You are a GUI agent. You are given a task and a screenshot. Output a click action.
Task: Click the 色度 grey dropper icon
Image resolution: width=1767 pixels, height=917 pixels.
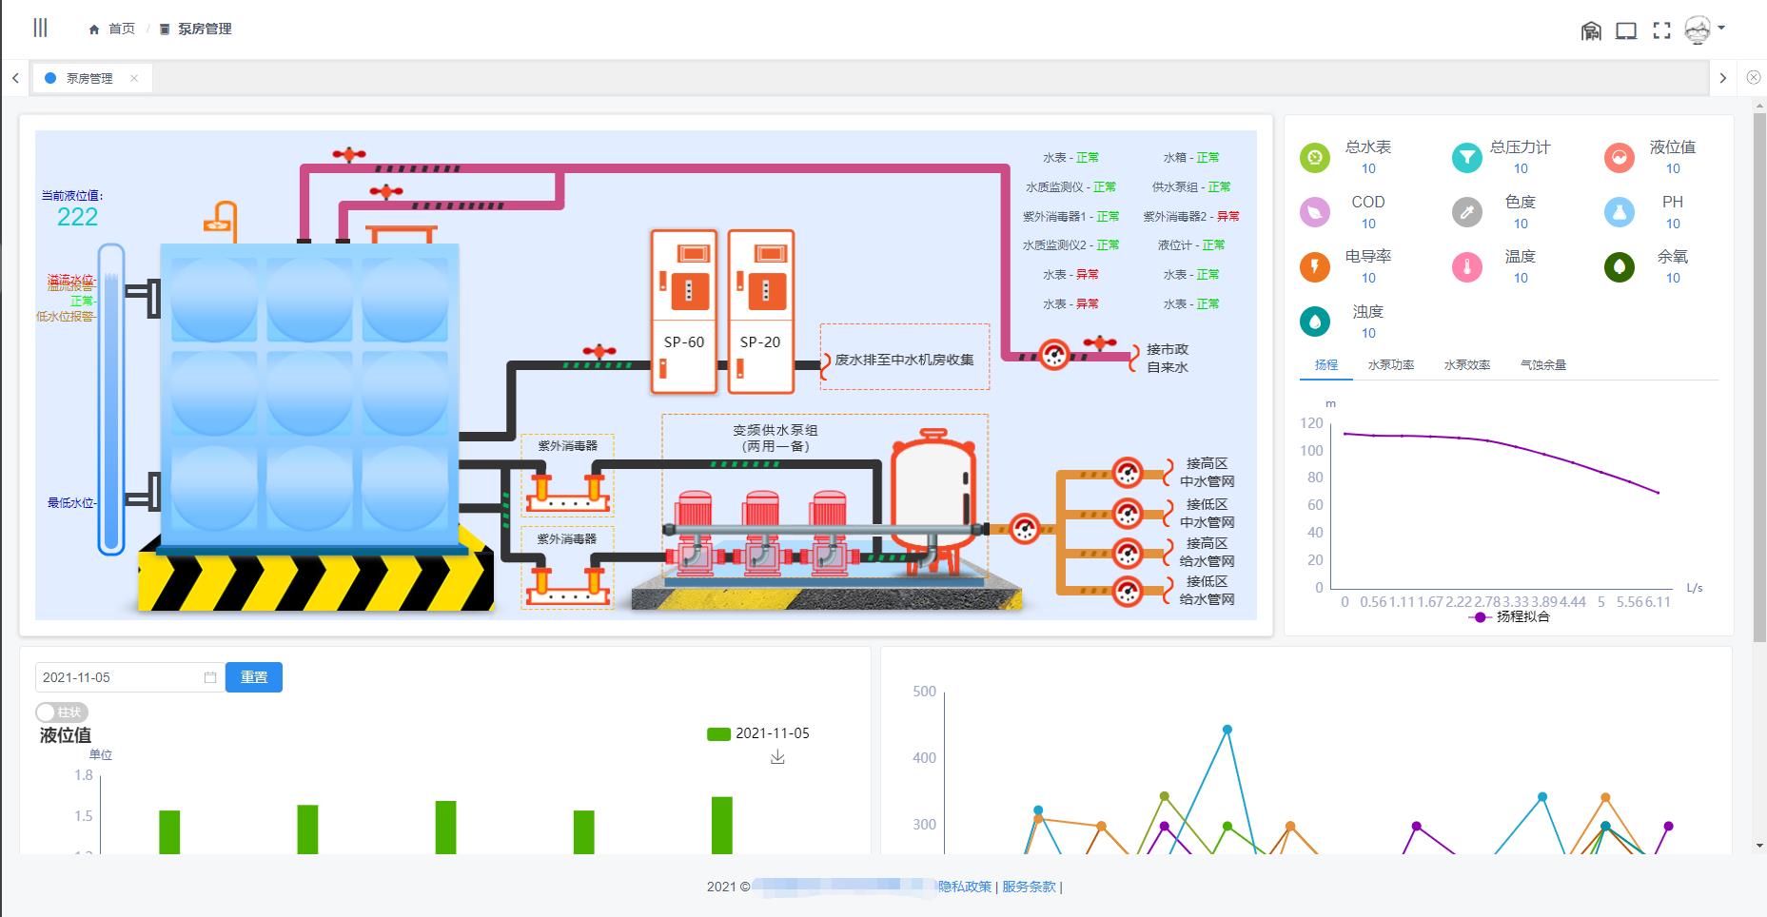click(x=1467, y=212)
